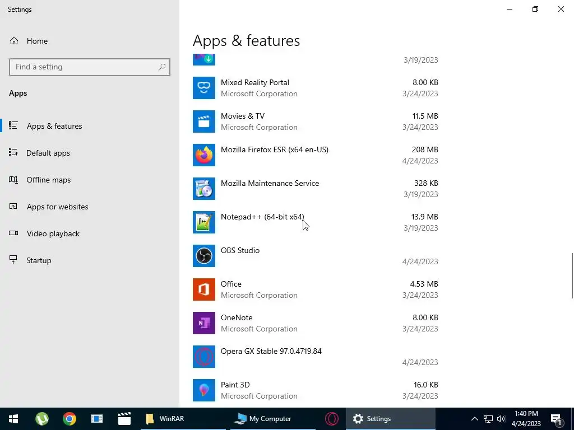The height and width of the screenshot is (430, 574).
Task: Select Mozilla Maintenance Service entry
Action: tap(316, 189)
